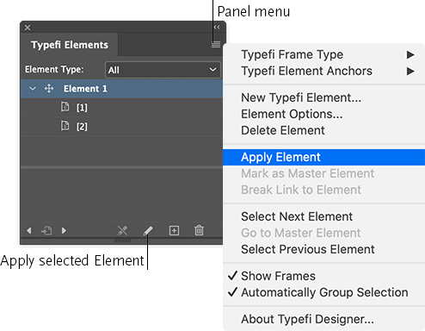This screenshot has height=331, width=425.
Task: Collapse the Element 1 tree chevron
Action: [33, 89]
